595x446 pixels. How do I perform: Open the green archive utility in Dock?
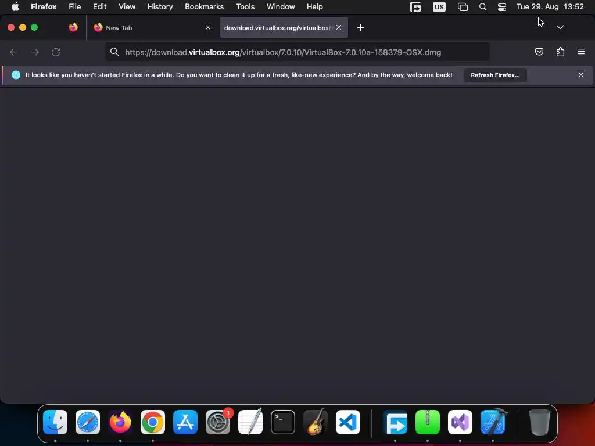click(x=428, y=422)
